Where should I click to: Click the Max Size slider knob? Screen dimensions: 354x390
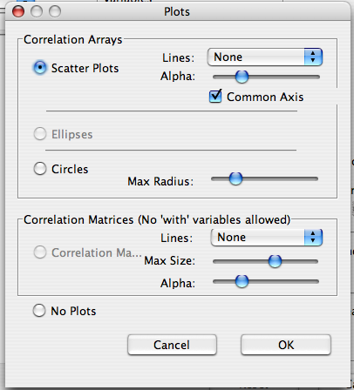tap(275, 261)
